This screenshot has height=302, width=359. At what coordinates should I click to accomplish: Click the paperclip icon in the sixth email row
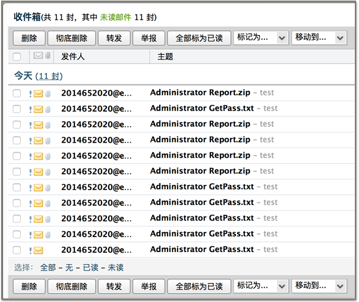click(x=48, y=172)
